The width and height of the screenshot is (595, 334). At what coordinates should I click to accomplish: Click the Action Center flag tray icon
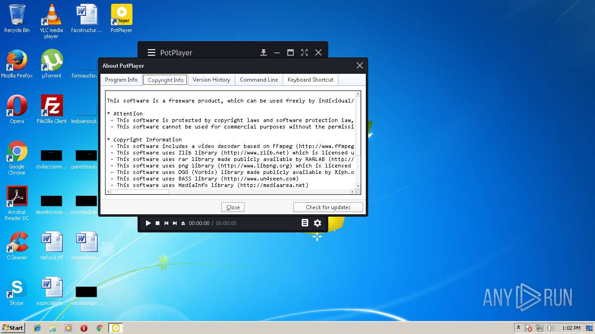pos(529,328)
